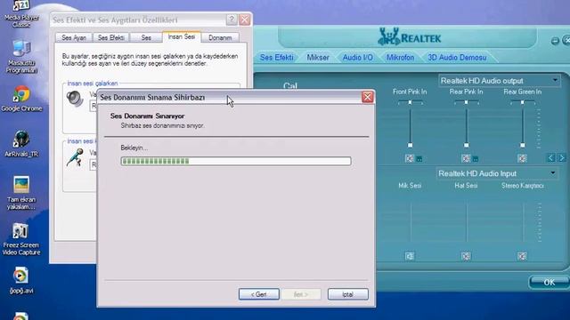Click the small settings icon beside Rear Pink In mute
Viewport: 570px width, 320px height.
(475, 159)
